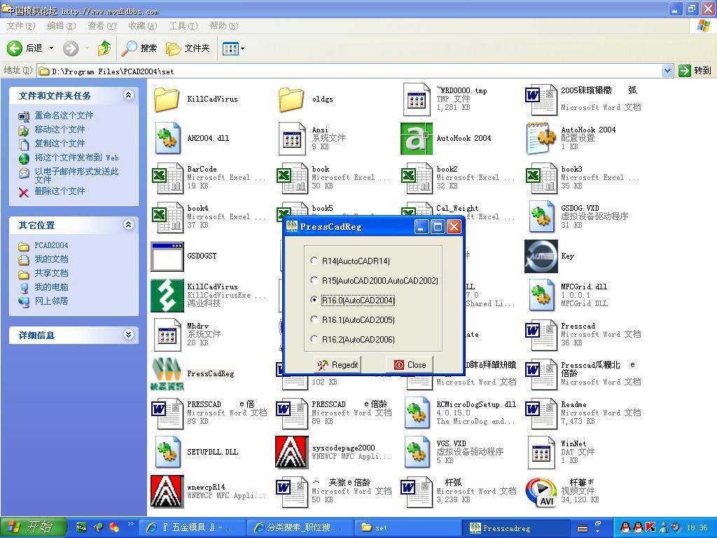This screenshot has width=717, height=538.
Task: Select the Readme Word document icon
Action: pos(541,413)
